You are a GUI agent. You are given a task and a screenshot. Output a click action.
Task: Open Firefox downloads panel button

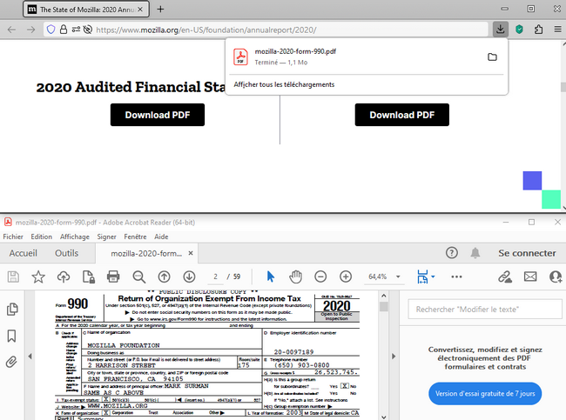pos(501,30)
